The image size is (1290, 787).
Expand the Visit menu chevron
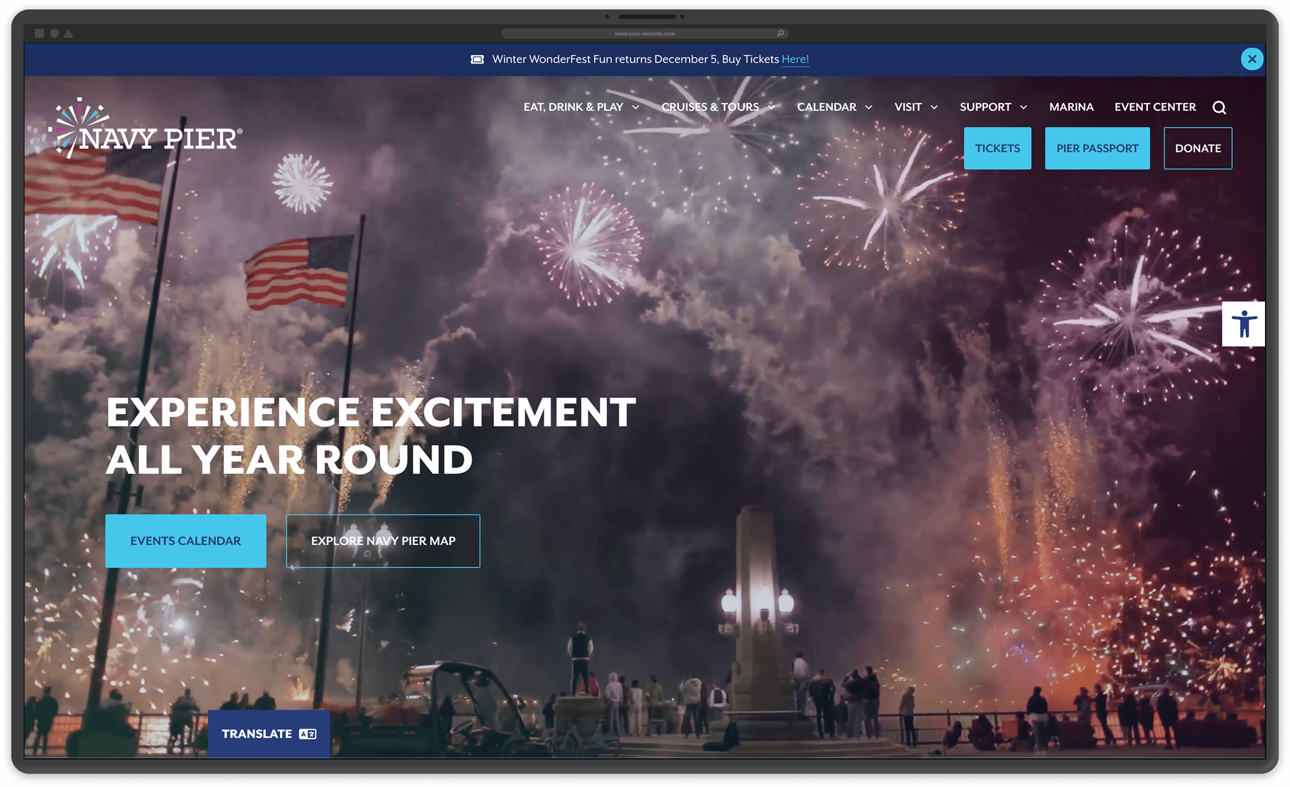click(934, 107)
